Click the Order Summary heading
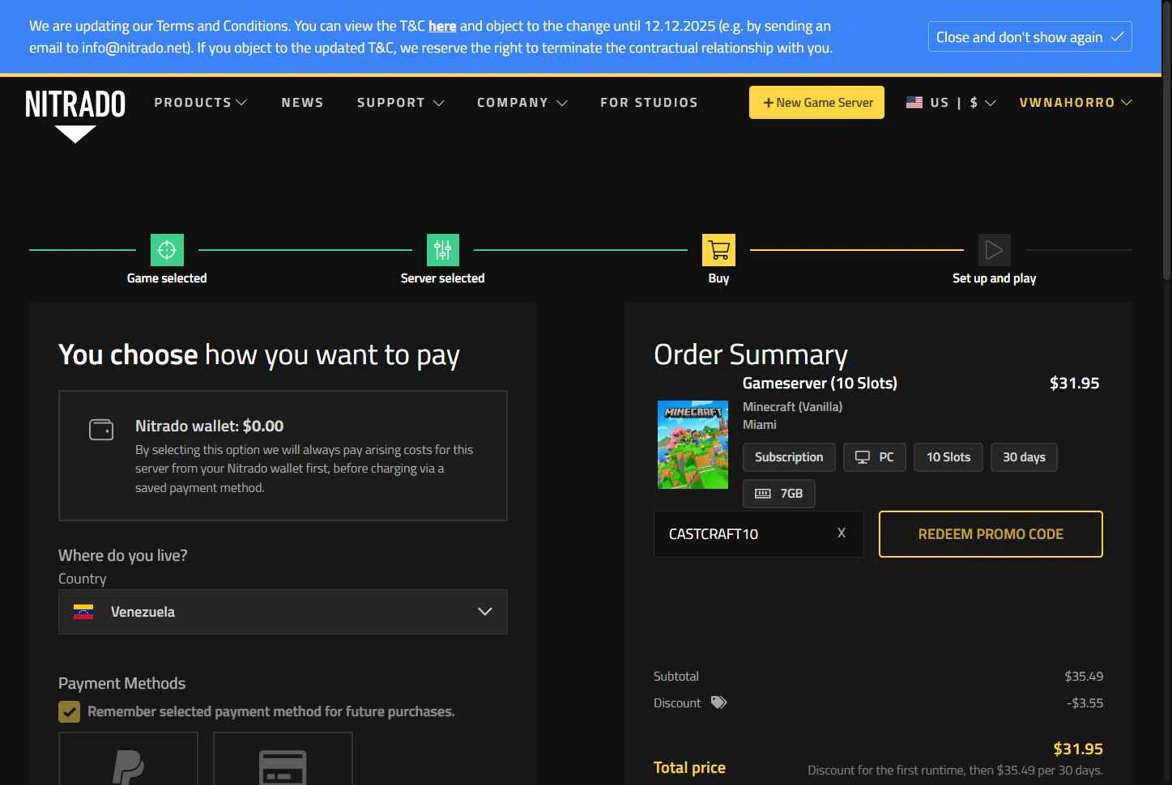This screenshot has height=785, width=1172. [751, 354]
